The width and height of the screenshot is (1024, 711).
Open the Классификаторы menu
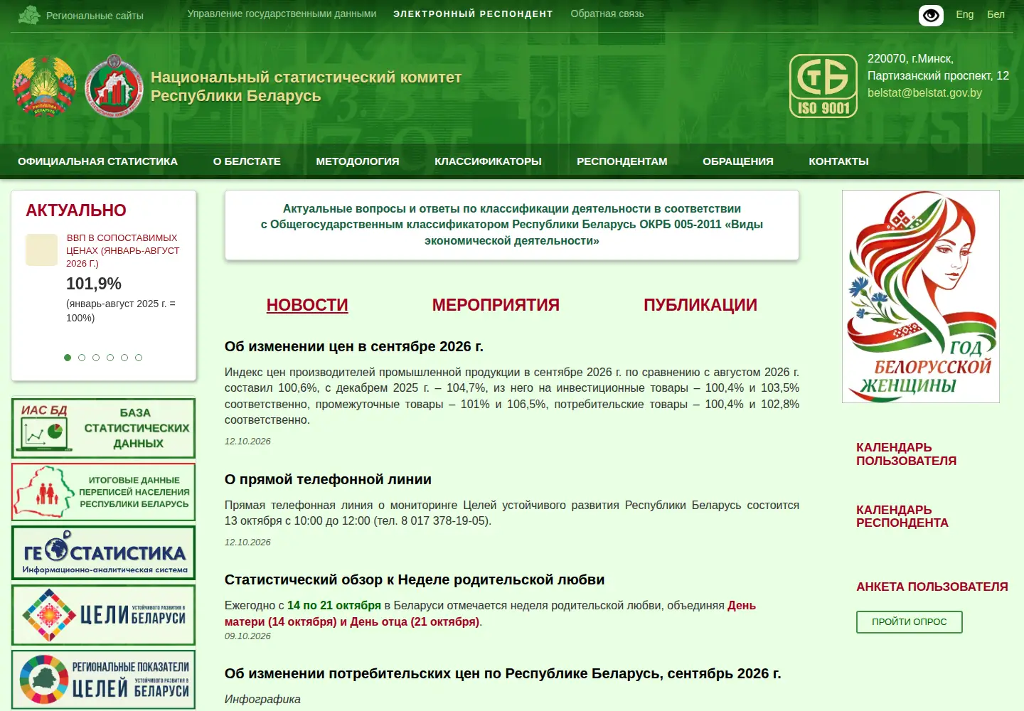pyautogui.click(x=488, y=161)
